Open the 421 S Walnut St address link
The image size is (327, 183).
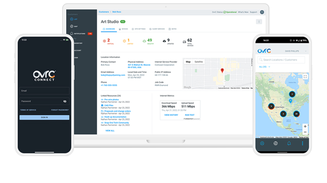click(x=139, y=66)
